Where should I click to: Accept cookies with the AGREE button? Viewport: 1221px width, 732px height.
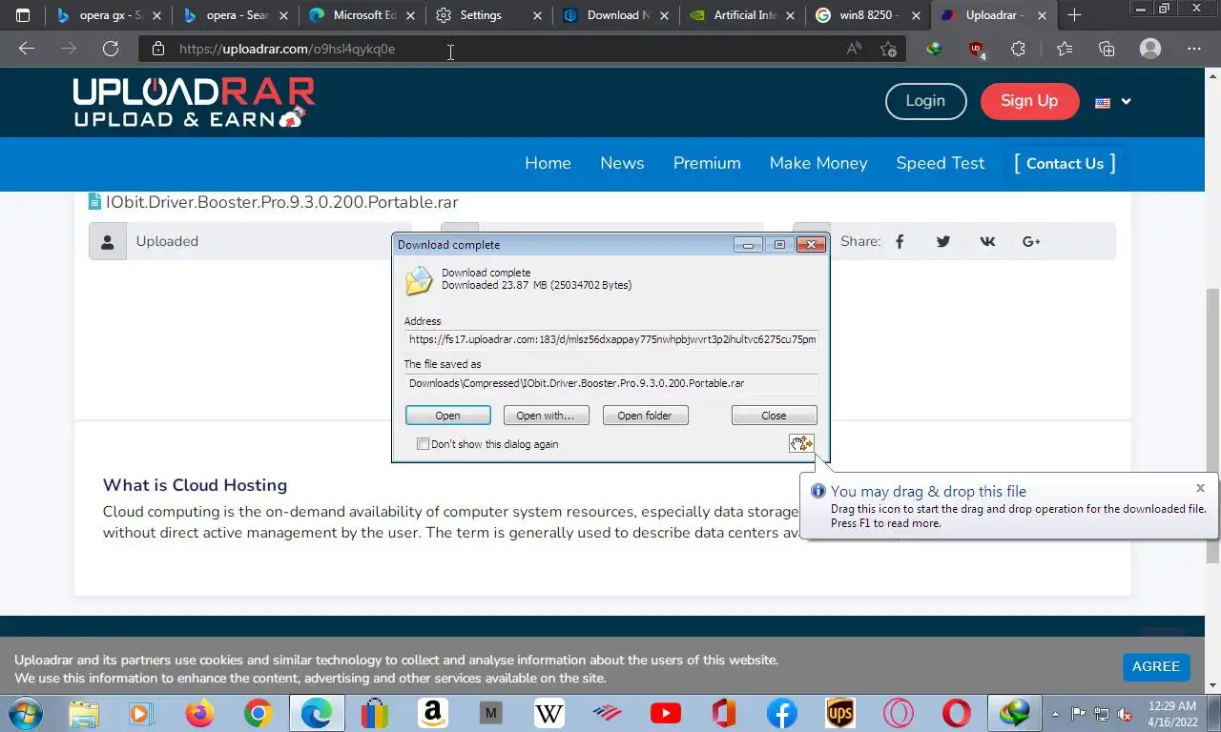[1156, 666]
